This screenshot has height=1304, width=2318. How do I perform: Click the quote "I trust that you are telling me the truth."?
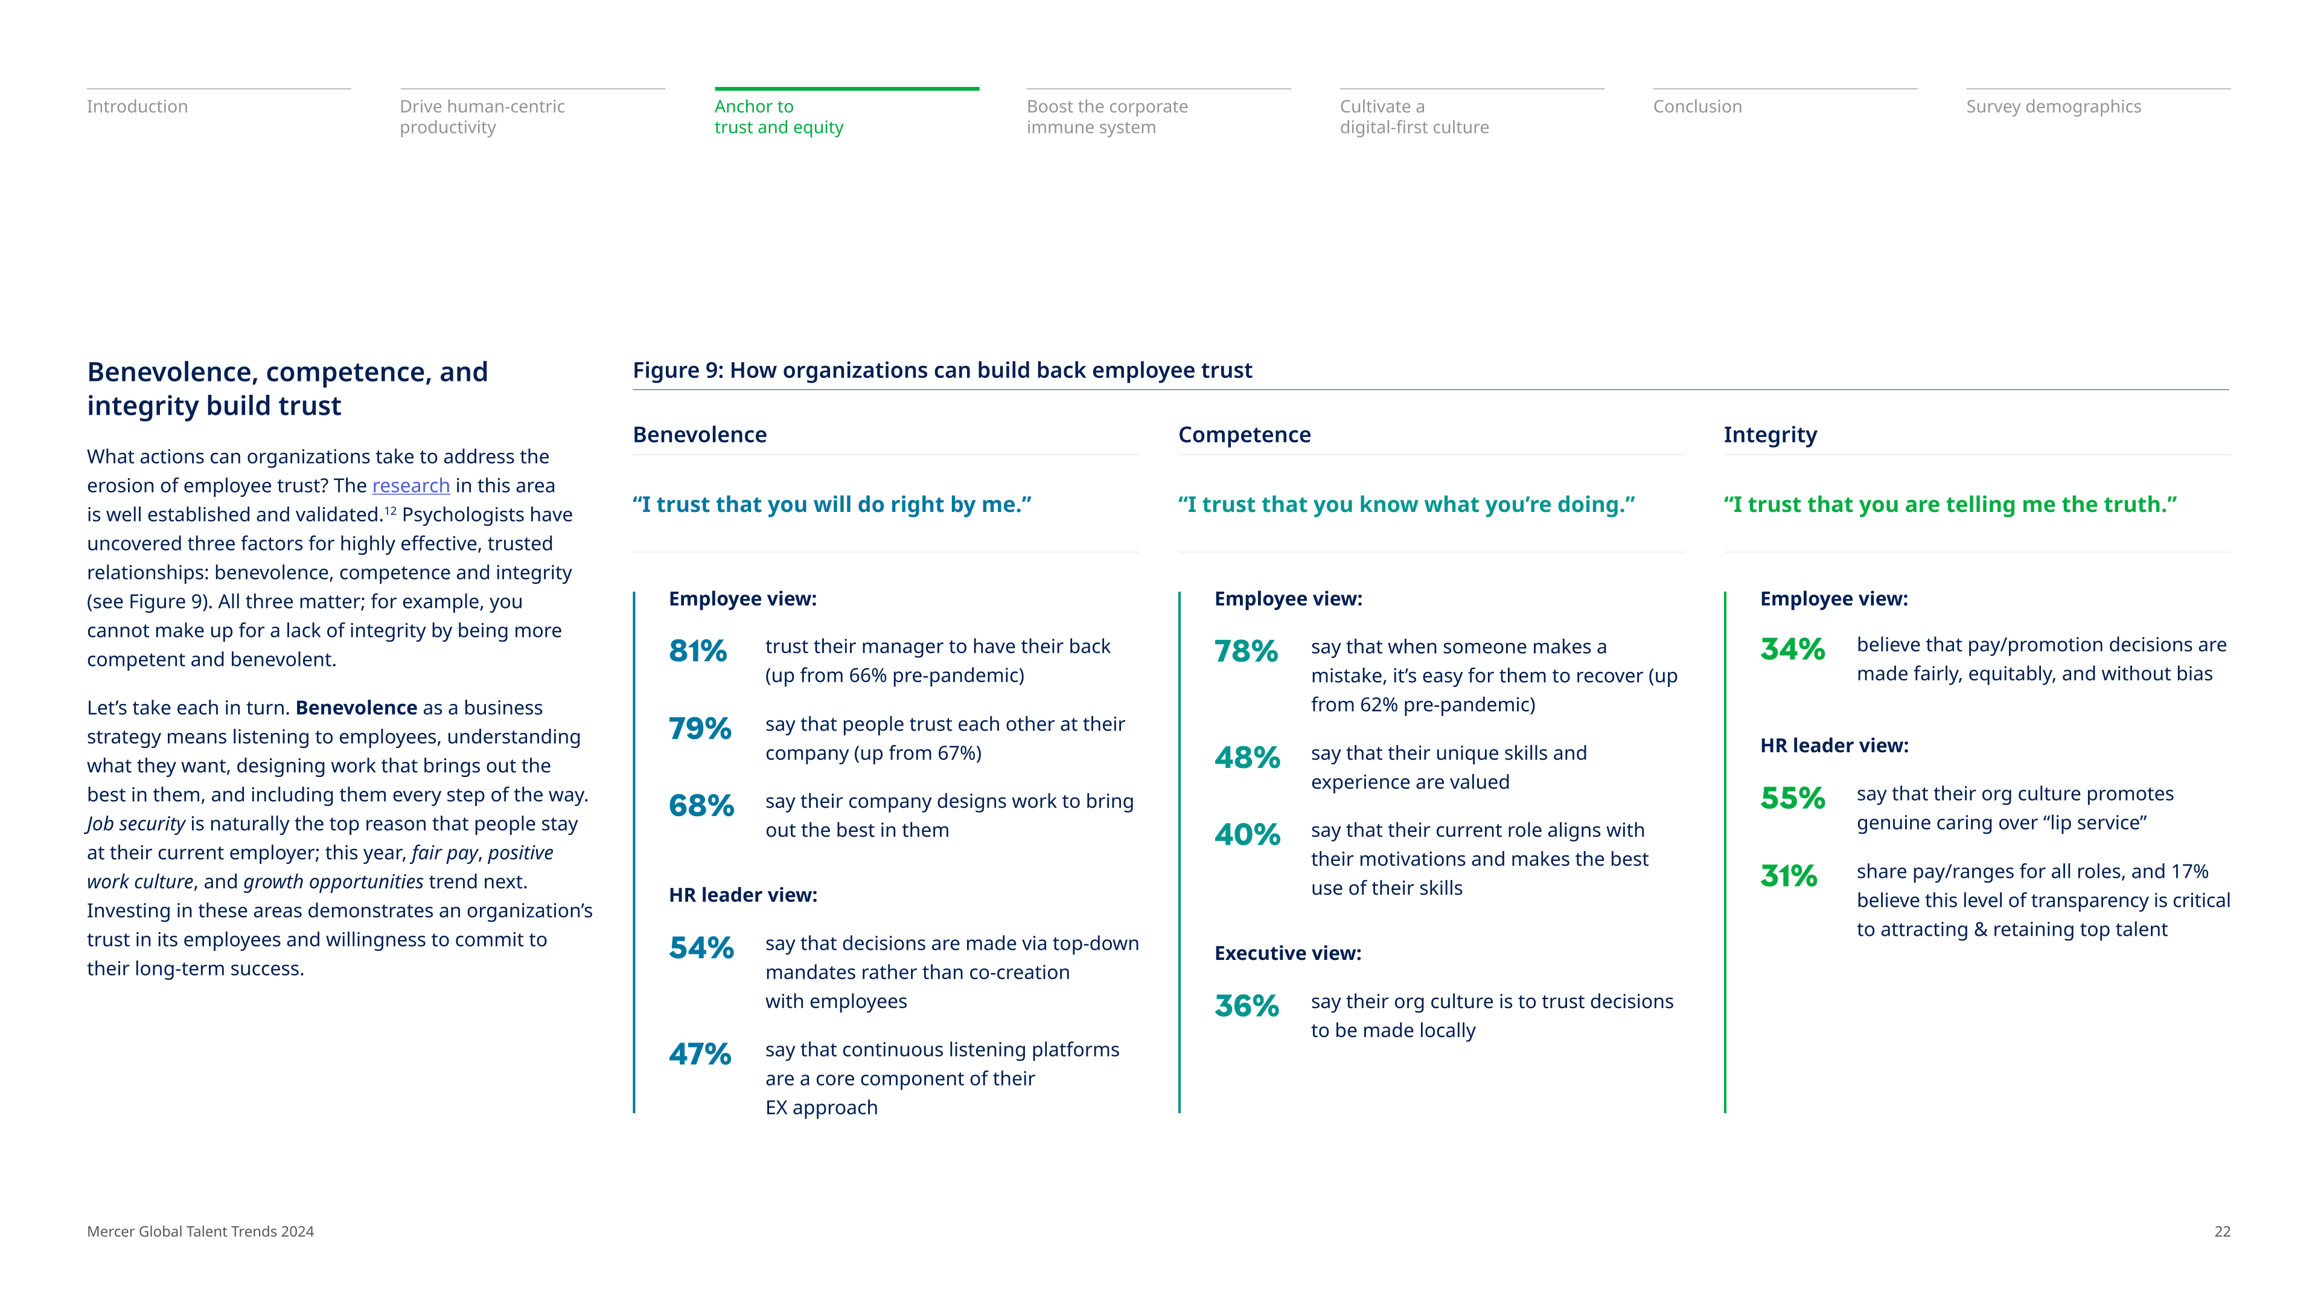tap(1950, 505)
